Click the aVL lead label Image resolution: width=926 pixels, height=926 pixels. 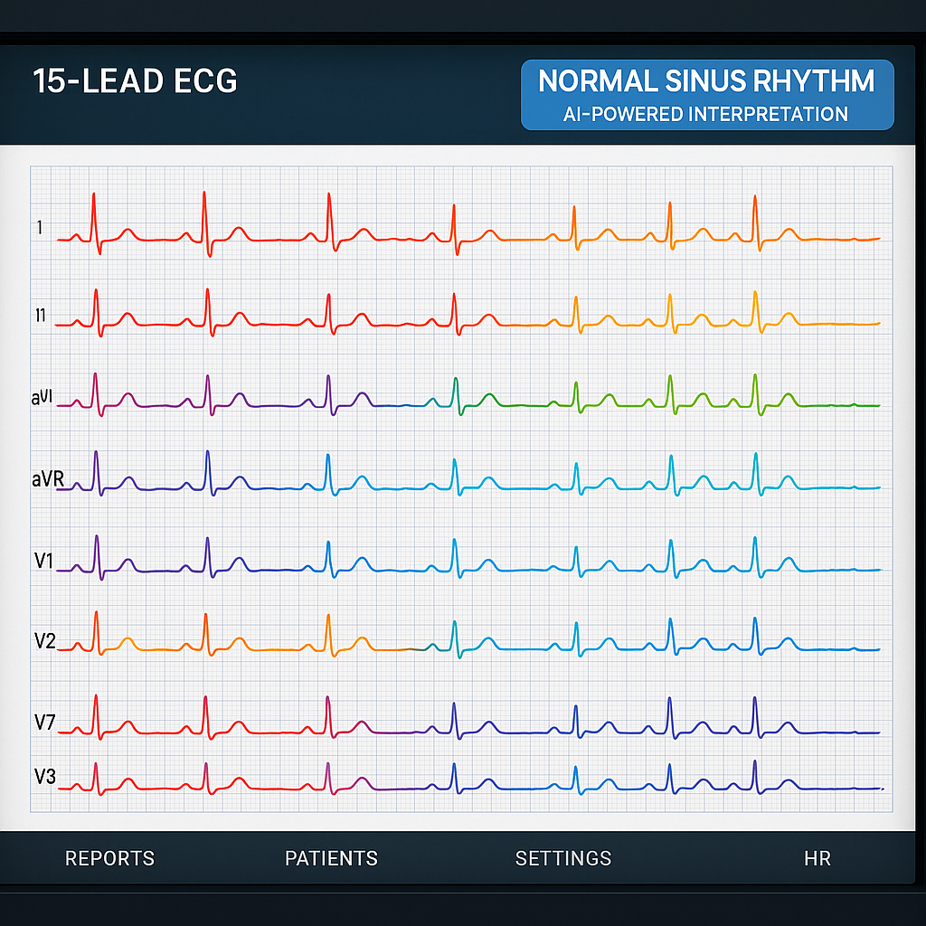[42, 396]
